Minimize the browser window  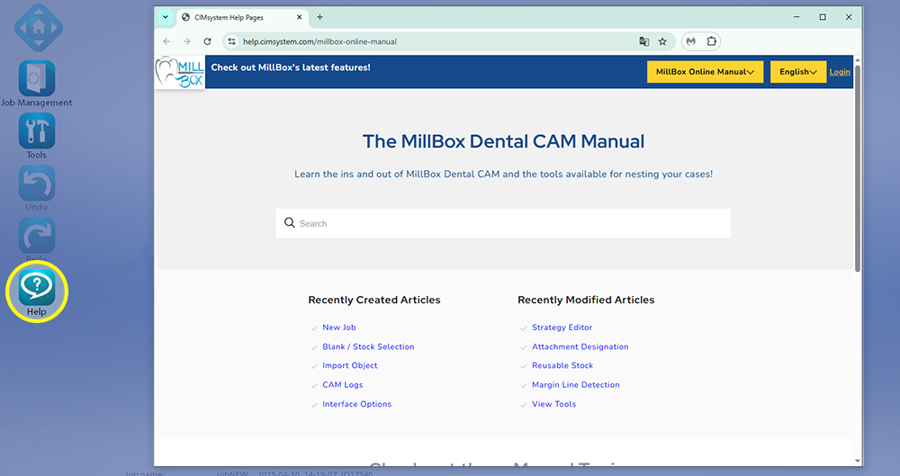pyautogui.click(x=796, y=17)
